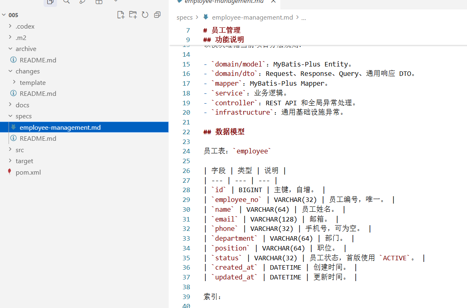Click the info icon of changes README.md
The image size is (467, 308).
[x=13, y=93]
